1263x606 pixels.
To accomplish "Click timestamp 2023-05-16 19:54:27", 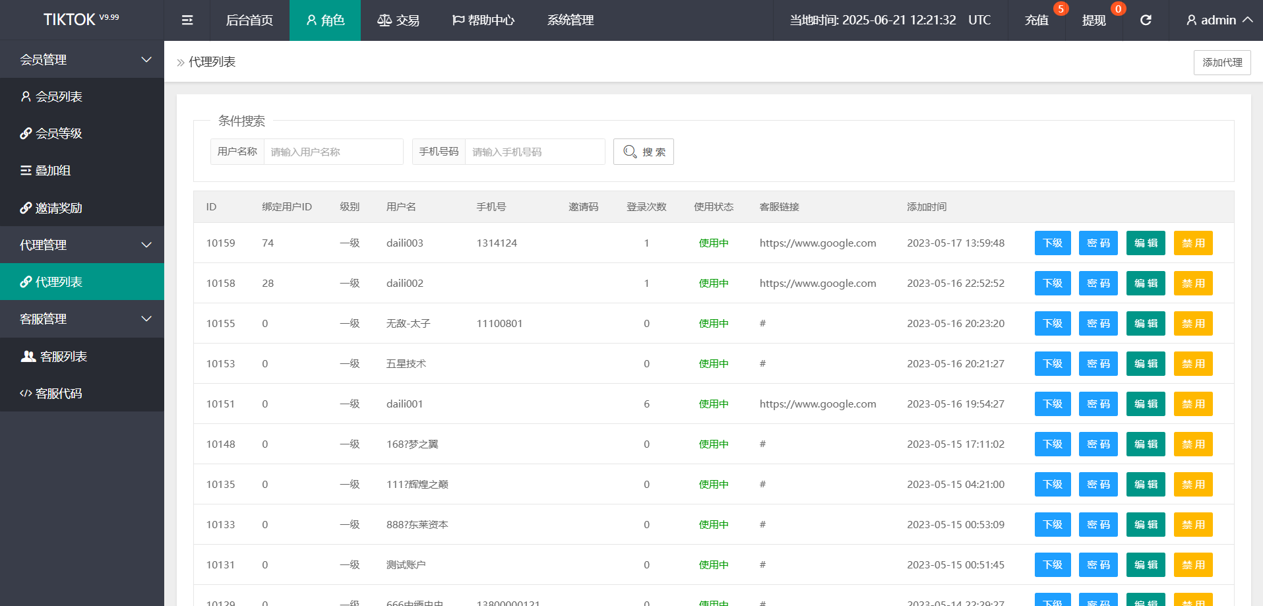I will point(956,404).
